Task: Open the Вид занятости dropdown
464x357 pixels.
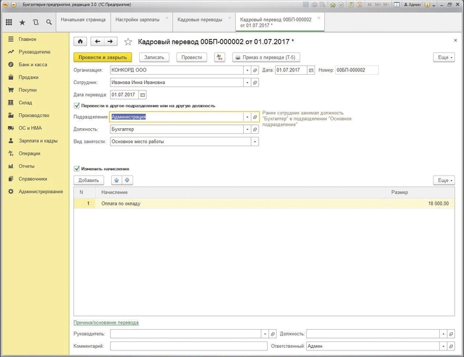Action: tap(254, 141)
